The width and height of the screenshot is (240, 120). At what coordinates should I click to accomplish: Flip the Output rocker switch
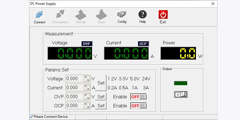(181, 94)
